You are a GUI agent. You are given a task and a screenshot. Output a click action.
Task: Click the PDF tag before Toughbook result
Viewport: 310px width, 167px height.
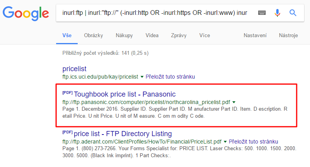click(x=67, y=93)
